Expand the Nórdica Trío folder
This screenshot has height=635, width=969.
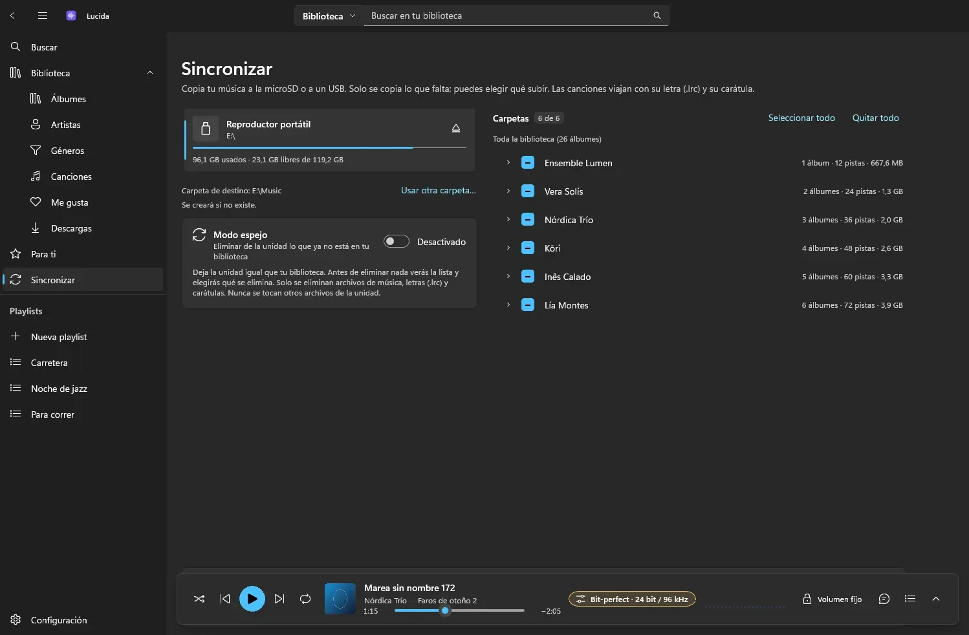pyautogui.click(x=508, y=219)
